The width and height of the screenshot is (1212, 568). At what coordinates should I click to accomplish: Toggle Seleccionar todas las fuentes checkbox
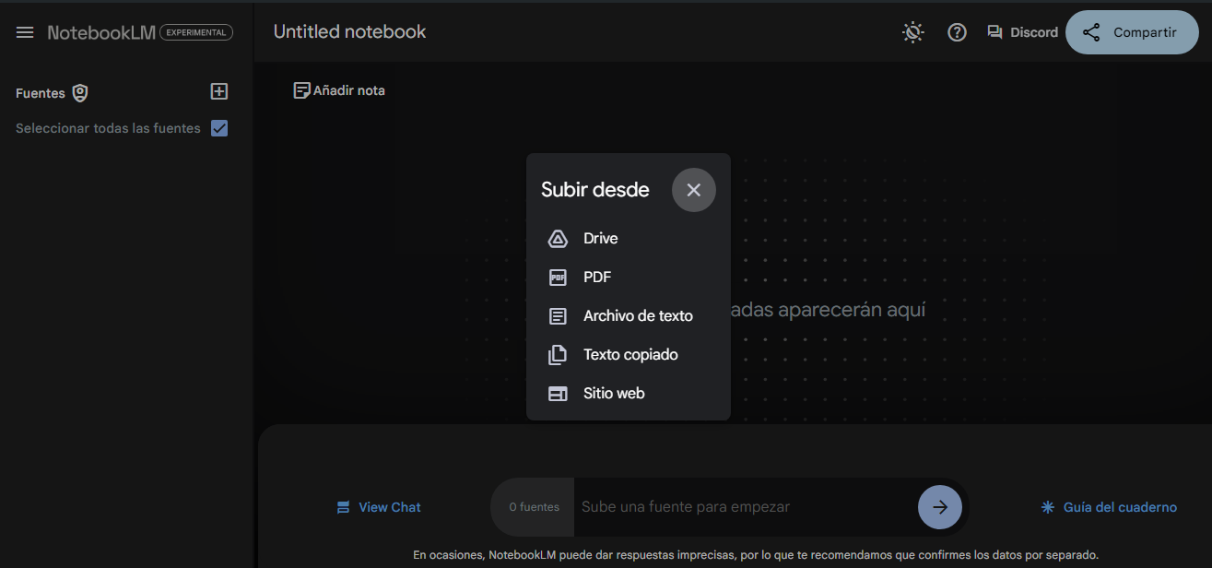click(x=219, y=128)
